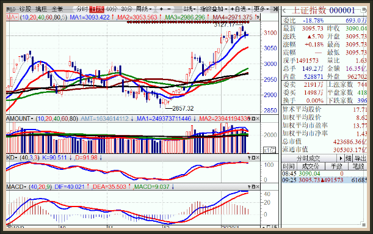
Task: Open the 周线 period dropdown
Action: click(x=143, y=9)
